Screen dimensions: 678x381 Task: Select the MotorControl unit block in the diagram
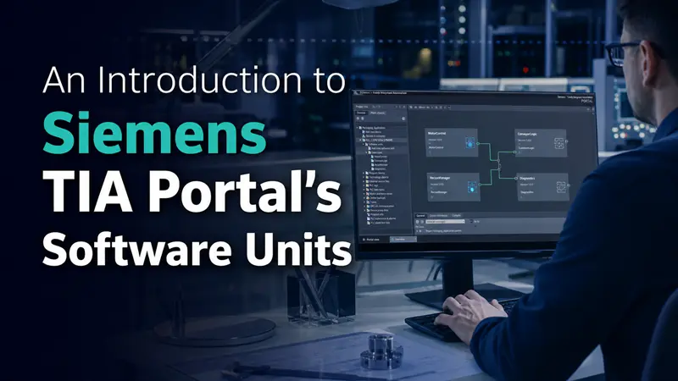point(452,142)
